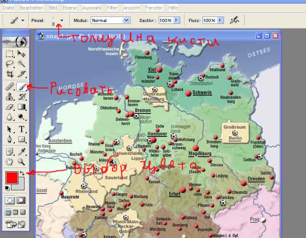This screenshot has height=238, width=306.
Task: Open the Filter menu
Action: (112, 8)
